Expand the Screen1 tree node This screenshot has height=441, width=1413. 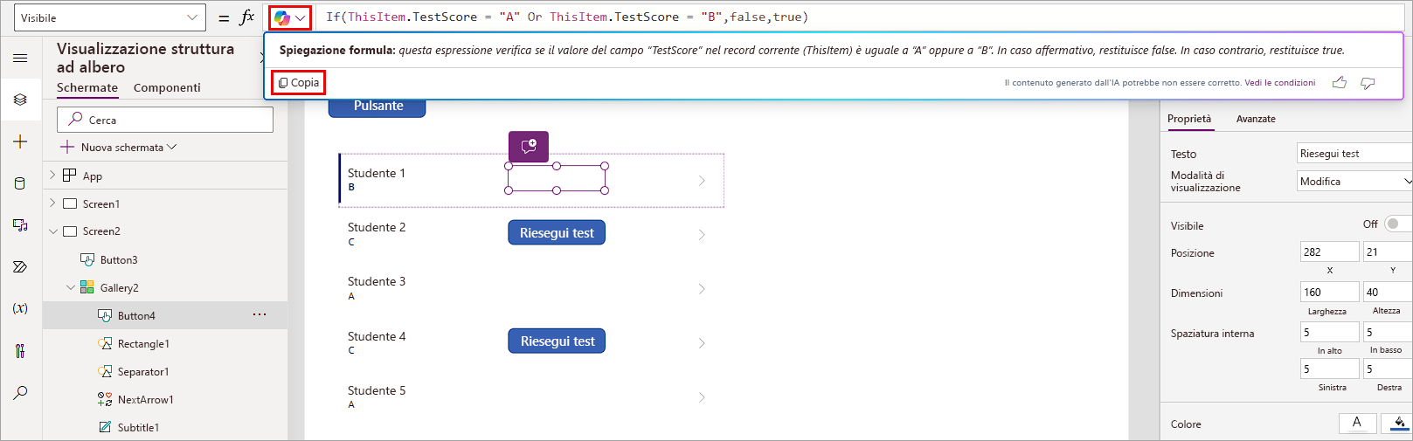pyautogui.click(x=52, y=203)
